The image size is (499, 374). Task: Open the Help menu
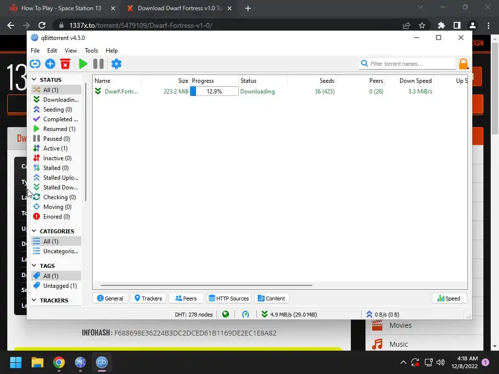(112, 51)
